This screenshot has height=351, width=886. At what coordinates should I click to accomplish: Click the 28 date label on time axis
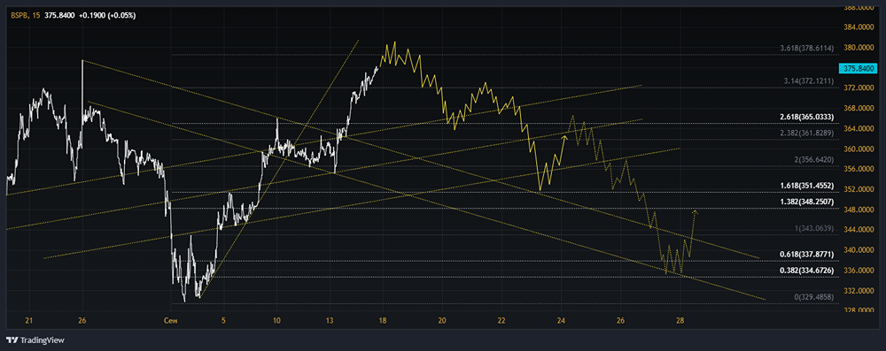click(x=680, y=321)
